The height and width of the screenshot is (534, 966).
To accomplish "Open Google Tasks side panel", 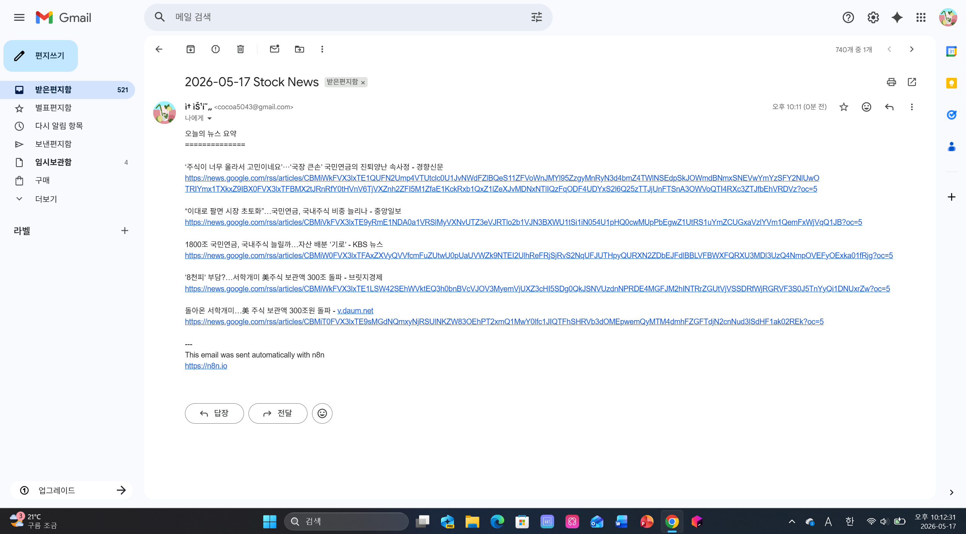I will pyautogui.click(x=952, y=115).
